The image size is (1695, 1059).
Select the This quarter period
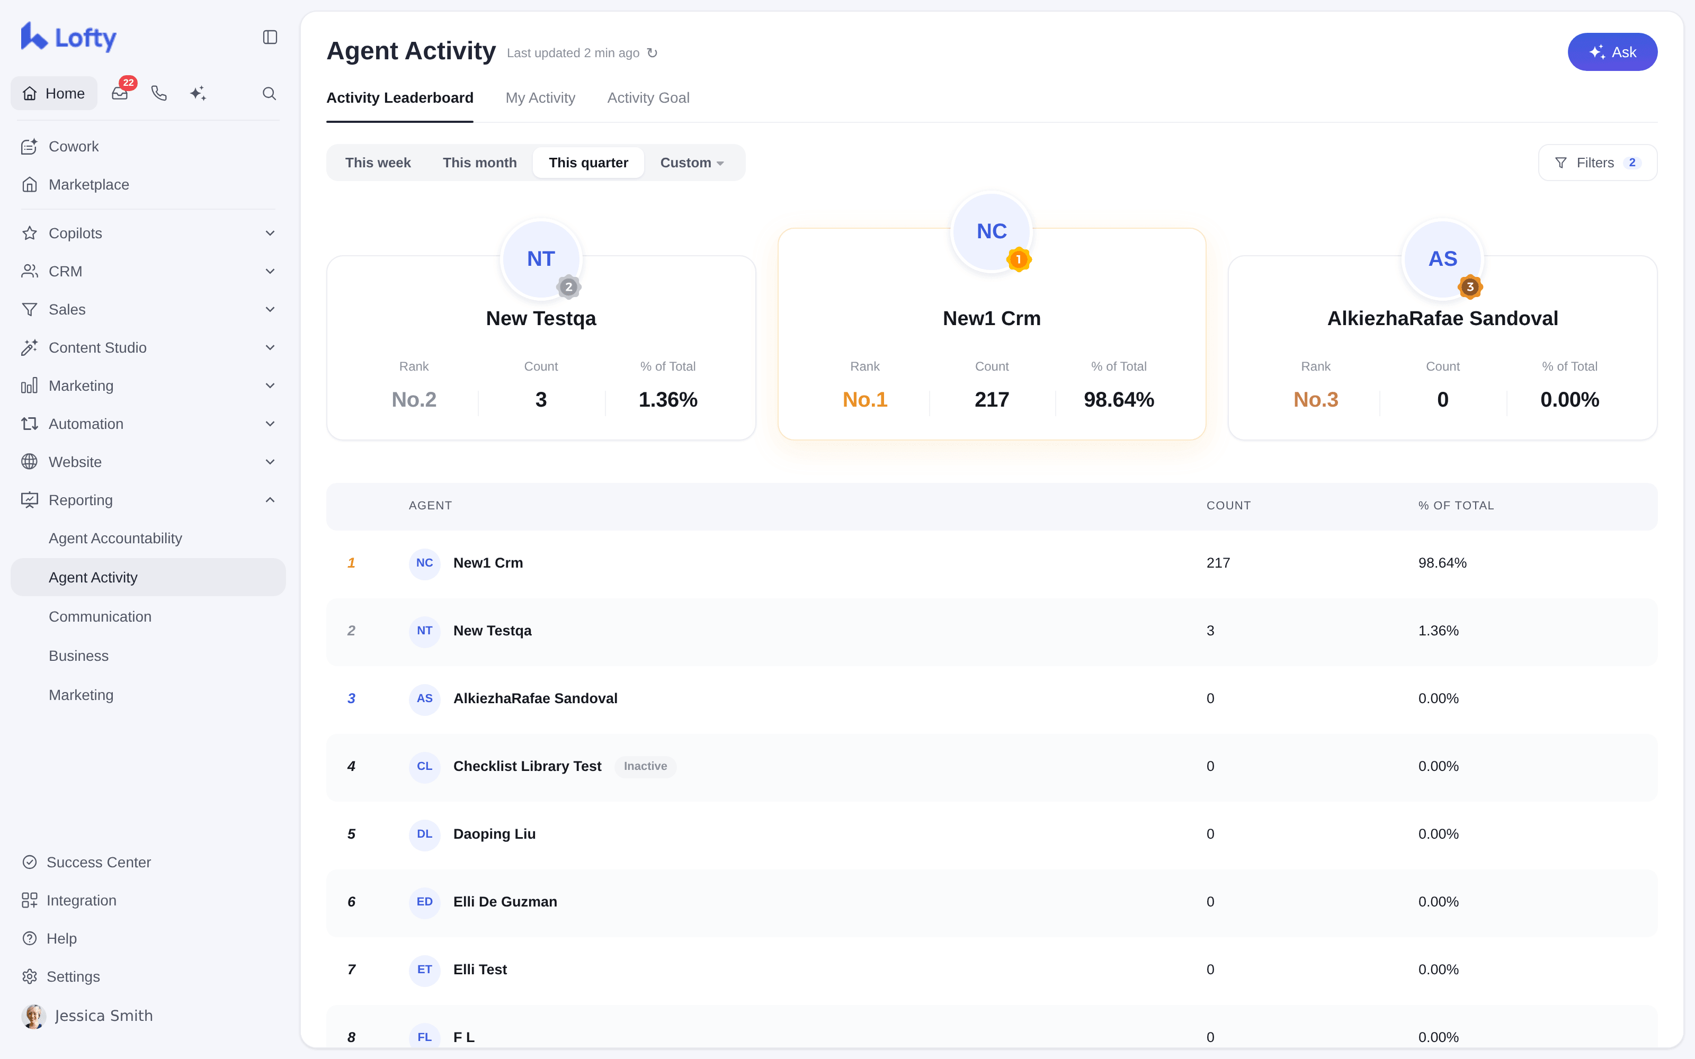588,163
